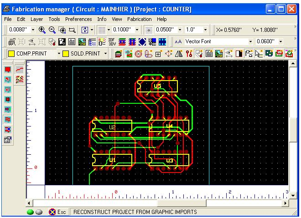Click the mirror/flip triangles icon

(x=179, y=54)
